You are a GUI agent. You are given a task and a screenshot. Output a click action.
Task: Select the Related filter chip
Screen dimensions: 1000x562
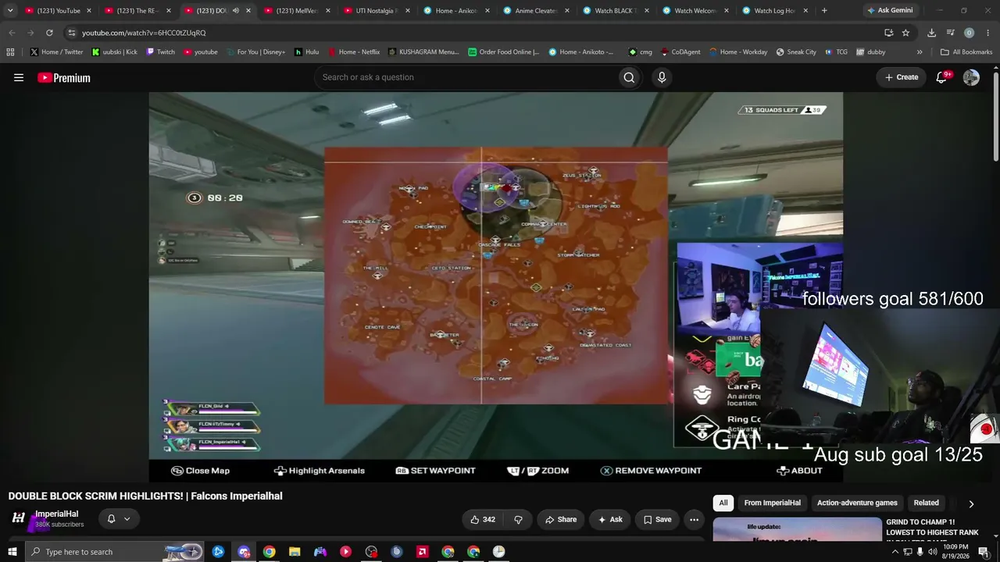click(x=926, y=503)
